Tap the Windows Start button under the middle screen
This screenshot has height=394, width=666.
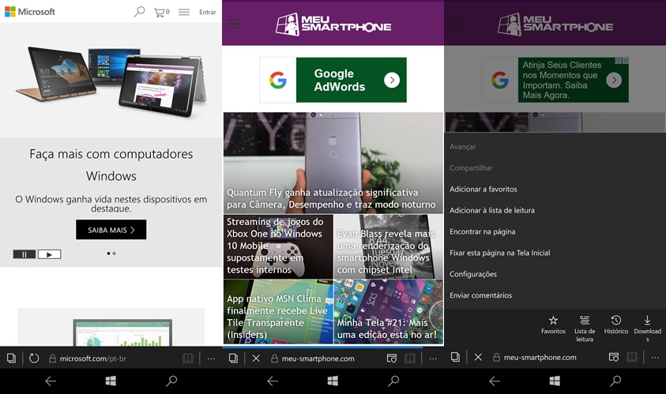pyautogui.click(x=333, y=381)
